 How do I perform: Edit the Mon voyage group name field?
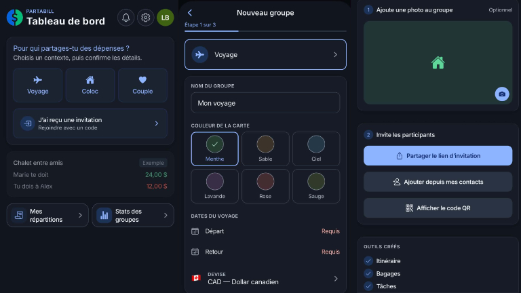(x=265, y=103)
